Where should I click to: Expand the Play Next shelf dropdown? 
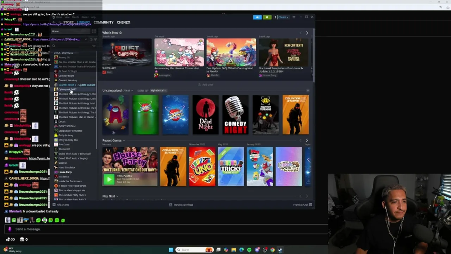pos(117,196)
